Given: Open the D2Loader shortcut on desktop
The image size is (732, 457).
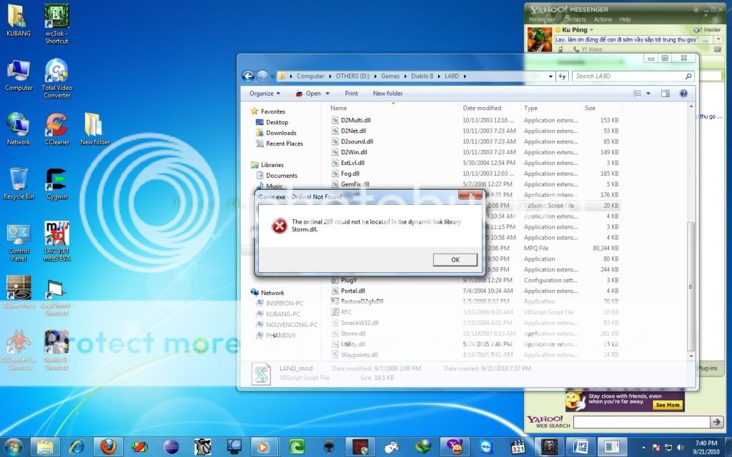Looking at the screenshot, I should point(19,350).
